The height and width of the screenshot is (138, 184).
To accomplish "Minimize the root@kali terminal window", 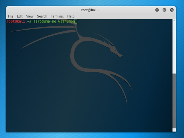I will pyautogui.click(x=157, y=10).
